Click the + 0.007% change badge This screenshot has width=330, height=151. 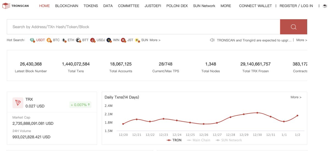[x=80, y=105]
